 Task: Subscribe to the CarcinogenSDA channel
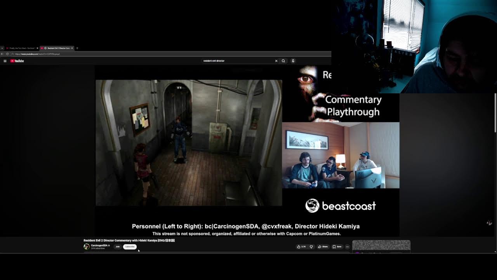click(130, 247)
